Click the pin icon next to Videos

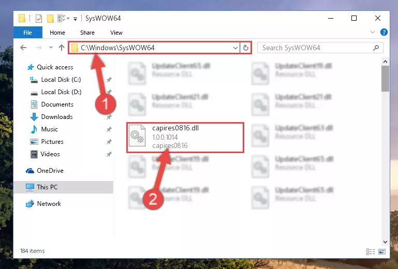[109, 154]
